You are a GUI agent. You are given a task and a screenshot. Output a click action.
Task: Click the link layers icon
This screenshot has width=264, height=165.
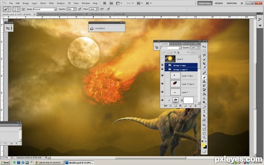pos(165,106)
